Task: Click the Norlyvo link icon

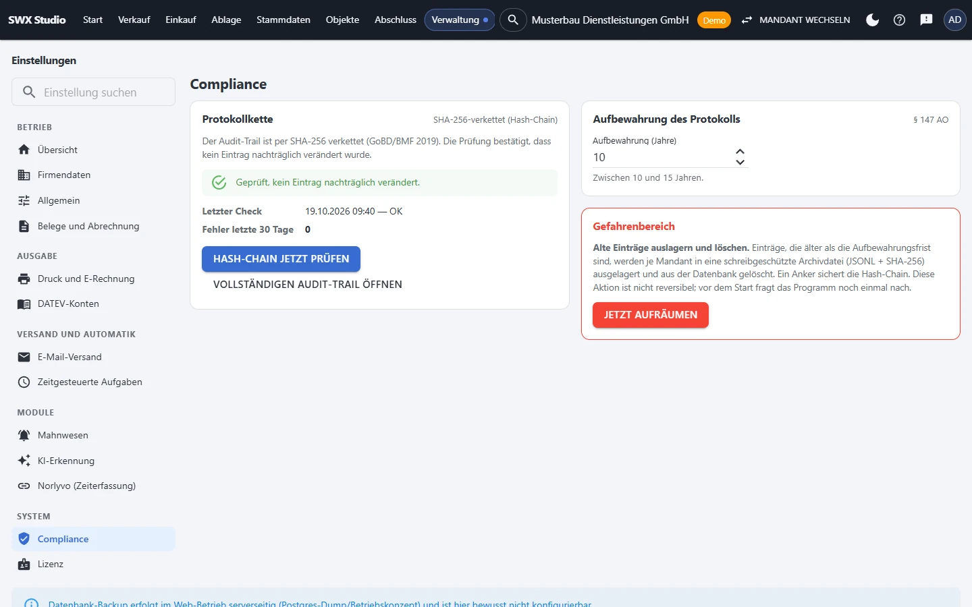Action: point(24,486)
